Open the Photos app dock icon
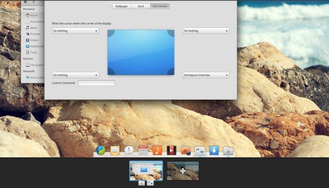Screen dimensions: 329x188 [186, 151]
